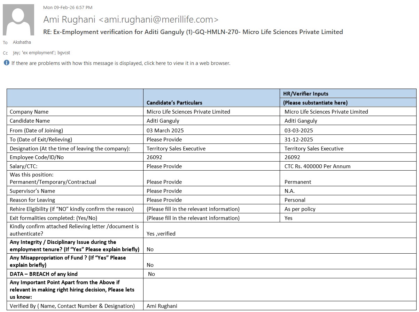419x312 pixels.
Task: Select recipient Akshatha in the To field
Action: pos(22,42)
